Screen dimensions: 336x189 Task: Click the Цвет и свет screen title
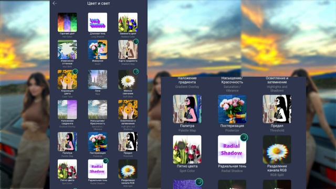(99, 4)
